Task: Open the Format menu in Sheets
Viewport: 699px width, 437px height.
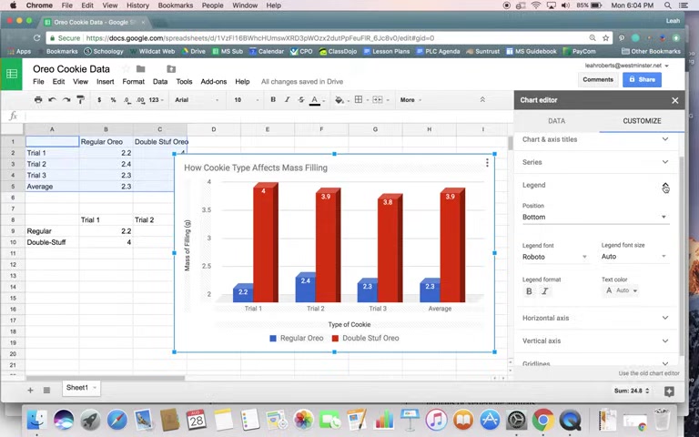Action: click(133, 82)
